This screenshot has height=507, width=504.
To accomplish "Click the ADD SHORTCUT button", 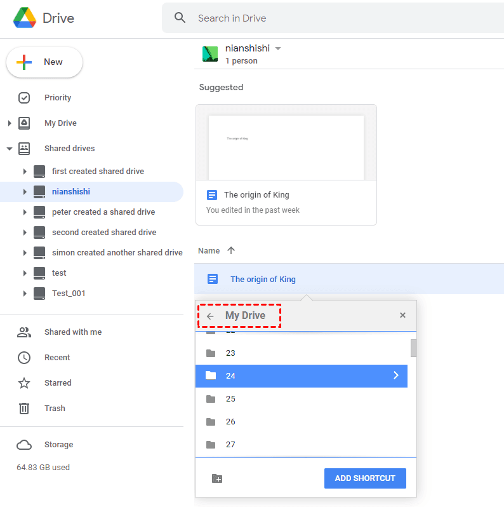I will pos(365,478).
